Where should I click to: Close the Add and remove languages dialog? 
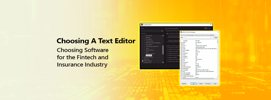(x=218, y=32)
